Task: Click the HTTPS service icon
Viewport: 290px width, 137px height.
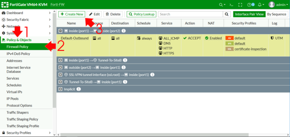Action: (x=160, y=53)
